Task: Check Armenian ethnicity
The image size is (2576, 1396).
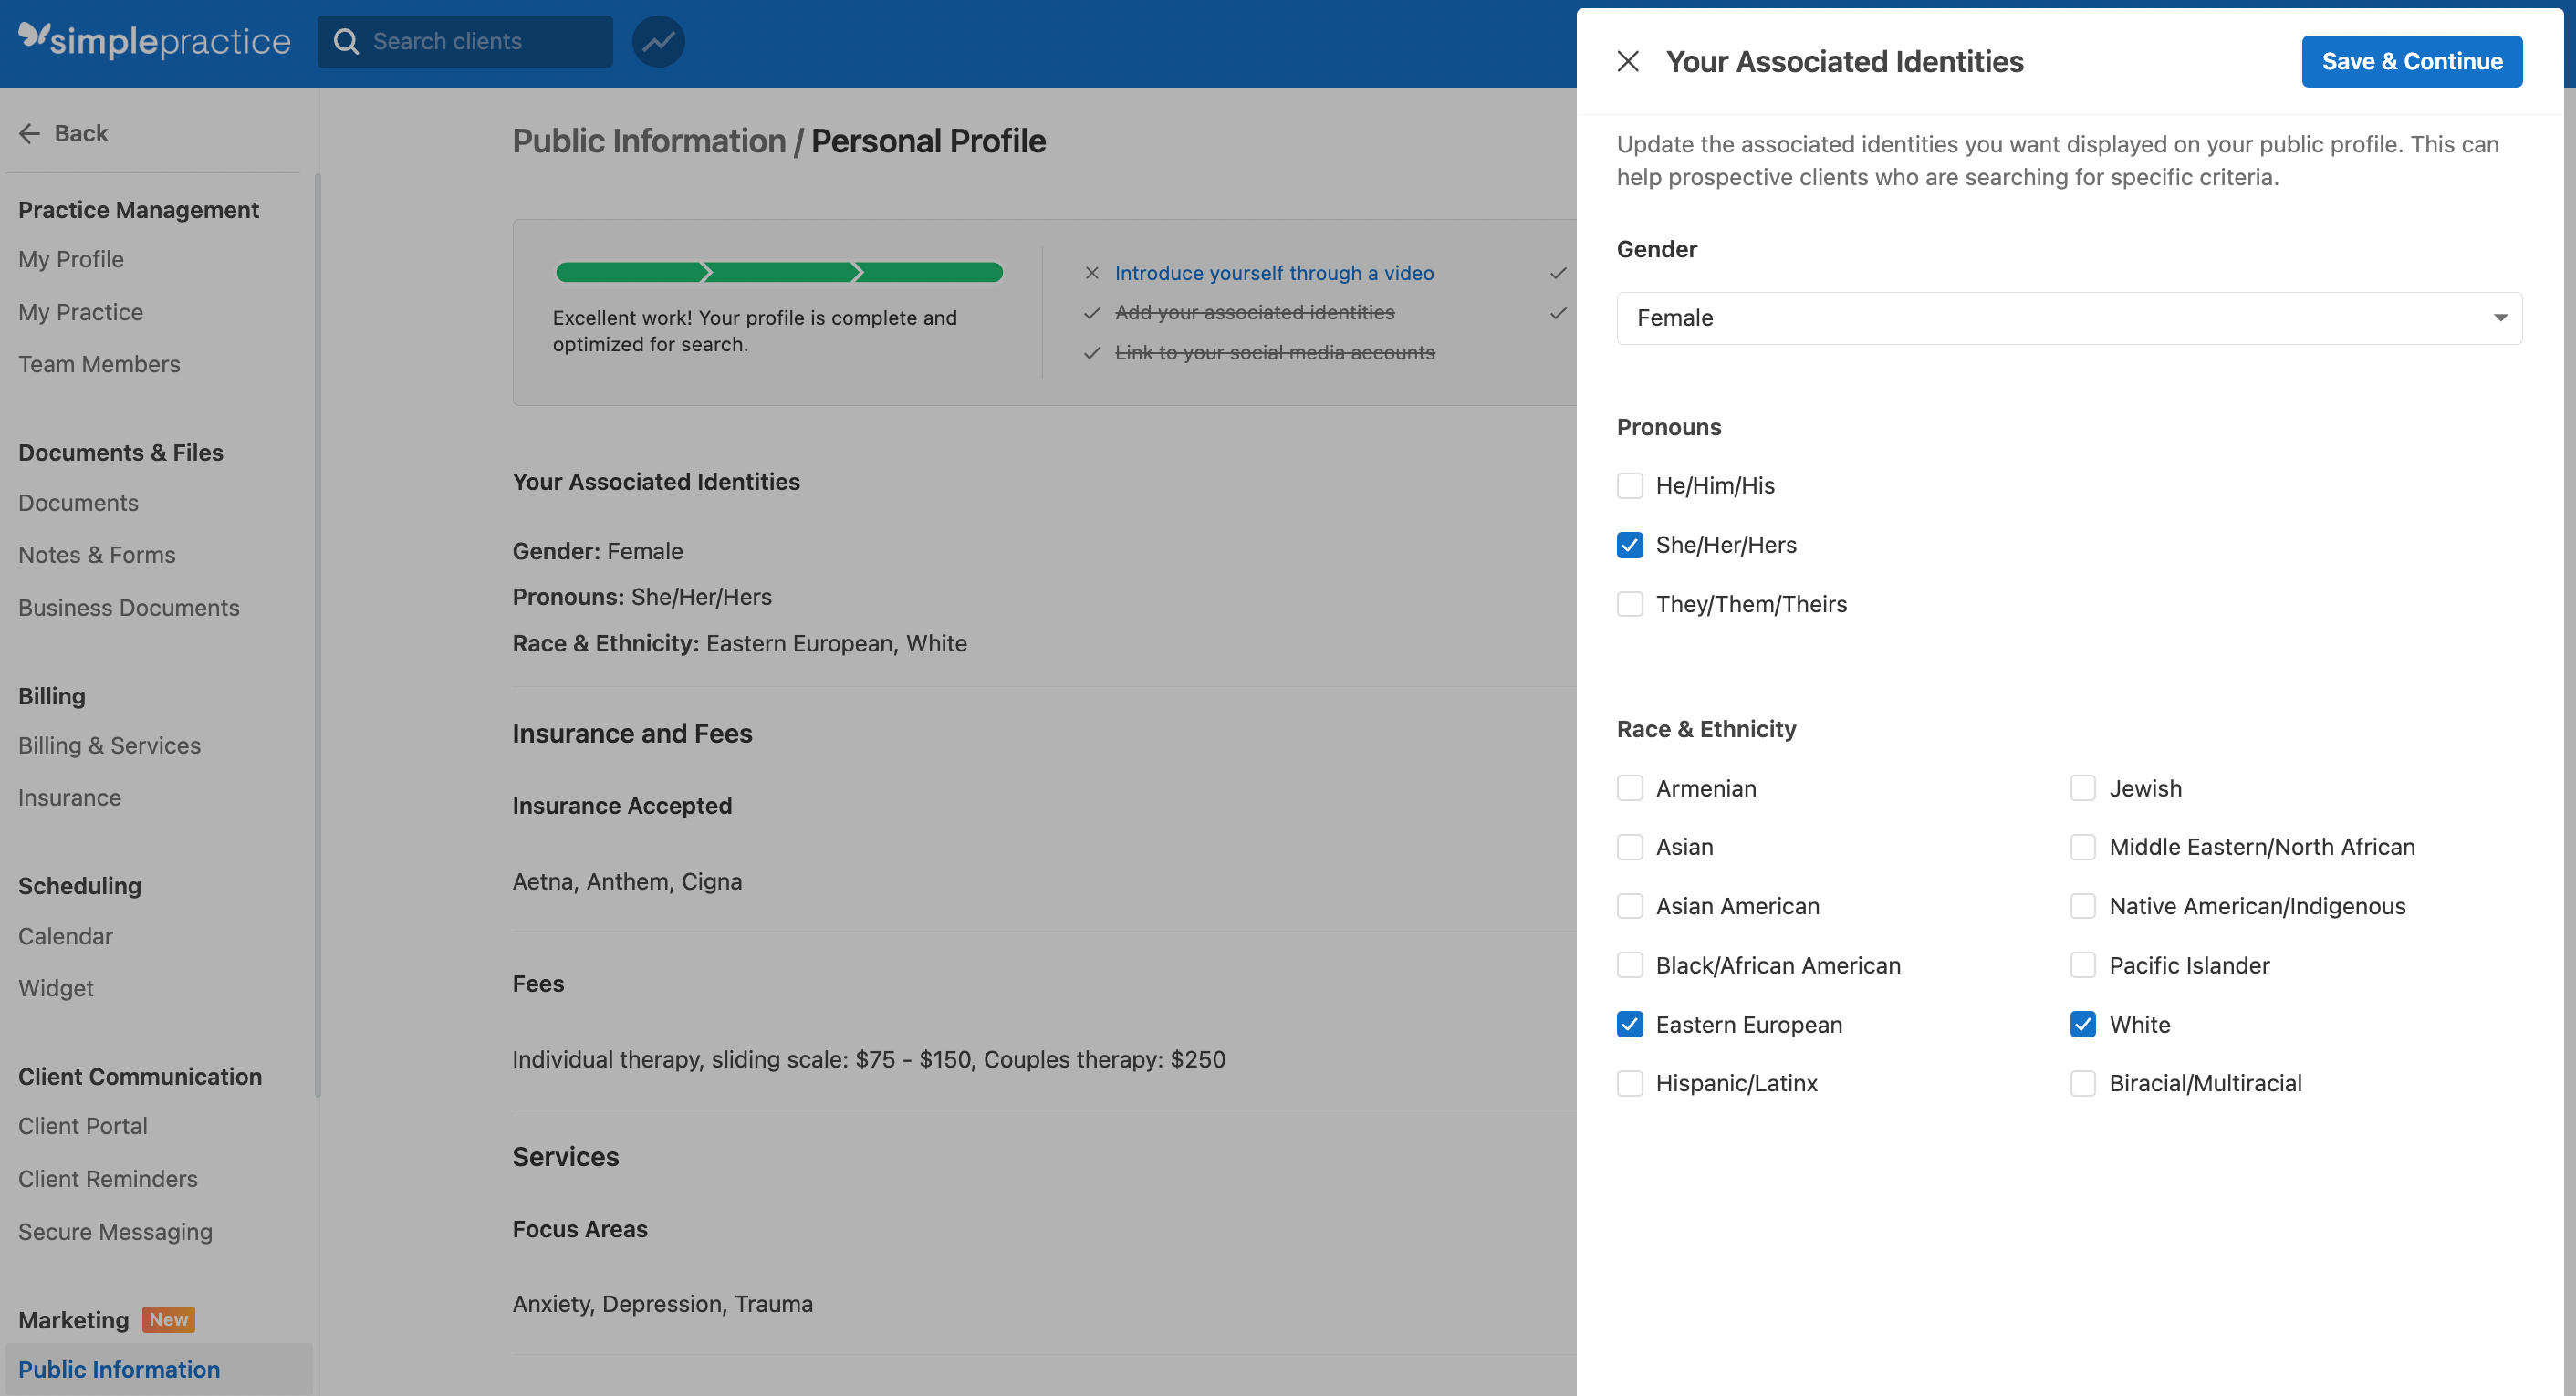Action: [x=1630, y=788]
